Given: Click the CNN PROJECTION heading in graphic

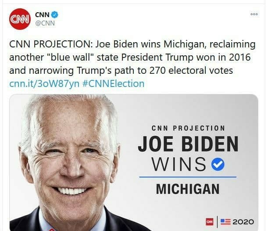Looking at the screenshot, I should [x=188, y=128].
